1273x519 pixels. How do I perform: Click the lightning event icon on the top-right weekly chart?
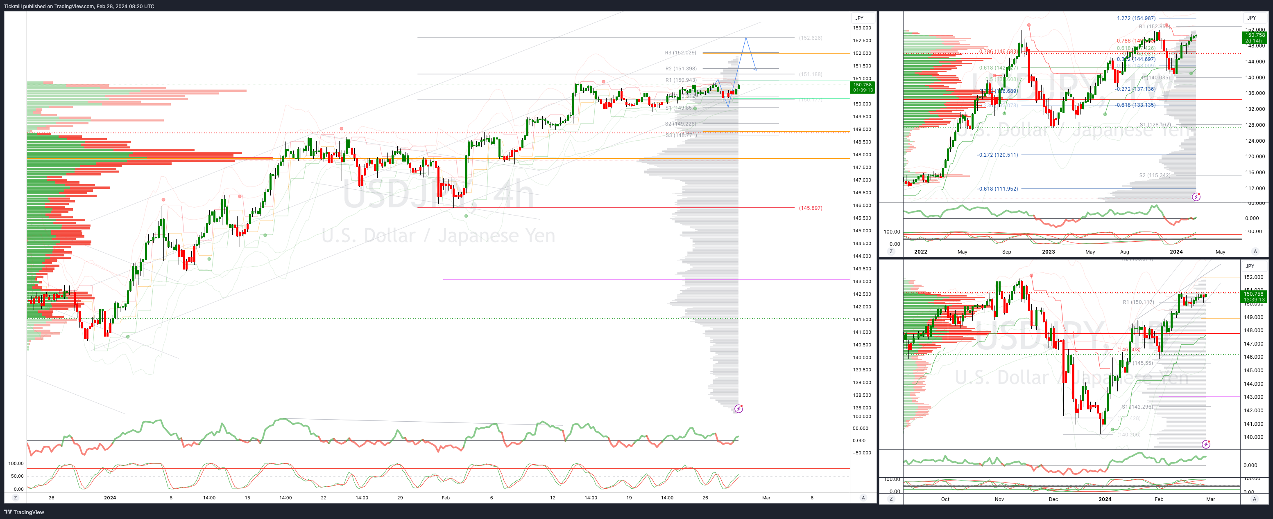tap(1196, 197)
